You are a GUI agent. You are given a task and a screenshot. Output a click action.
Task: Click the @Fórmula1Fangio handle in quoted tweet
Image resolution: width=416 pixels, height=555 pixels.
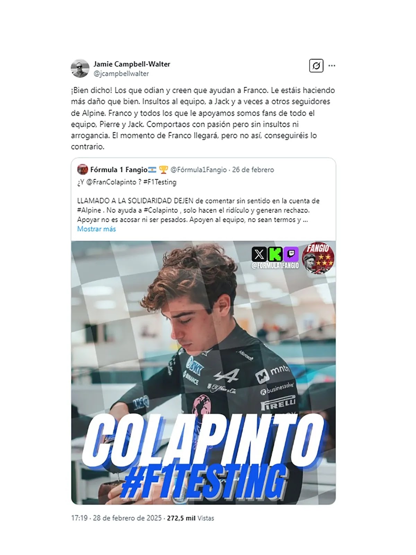point(198,170)
